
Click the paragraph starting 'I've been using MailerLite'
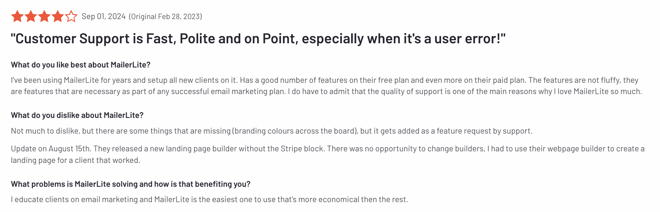click(x=326, y=86)
